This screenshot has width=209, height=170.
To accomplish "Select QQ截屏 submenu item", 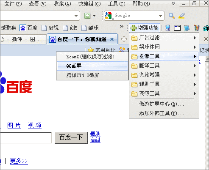I will coord(92,66).
